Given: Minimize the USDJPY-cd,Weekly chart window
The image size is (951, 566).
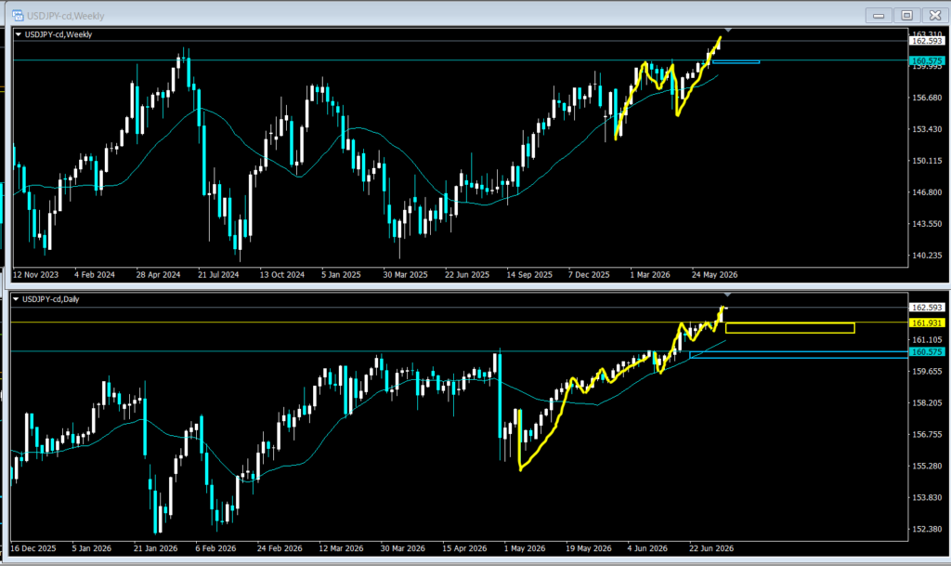Looking at the screenshot, I should (879, 15).
